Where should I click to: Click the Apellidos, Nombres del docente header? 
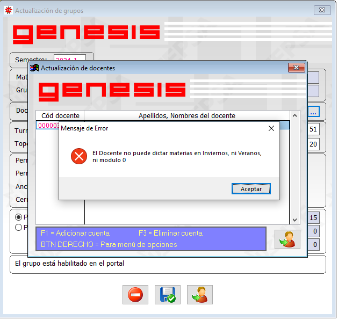point(186,115)
